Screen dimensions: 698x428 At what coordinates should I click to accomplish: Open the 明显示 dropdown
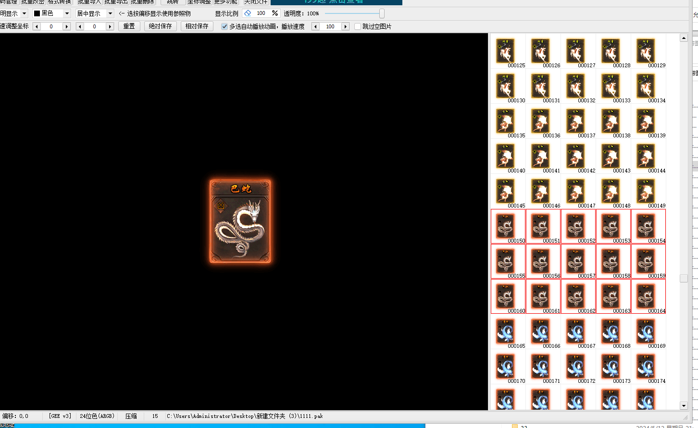pyautogui.click(x=24, y=13)
